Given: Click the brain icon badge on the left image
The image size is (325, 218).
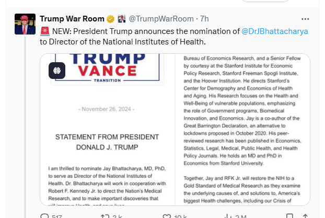Looking at the screenshot, I should [x=57, y=71].
